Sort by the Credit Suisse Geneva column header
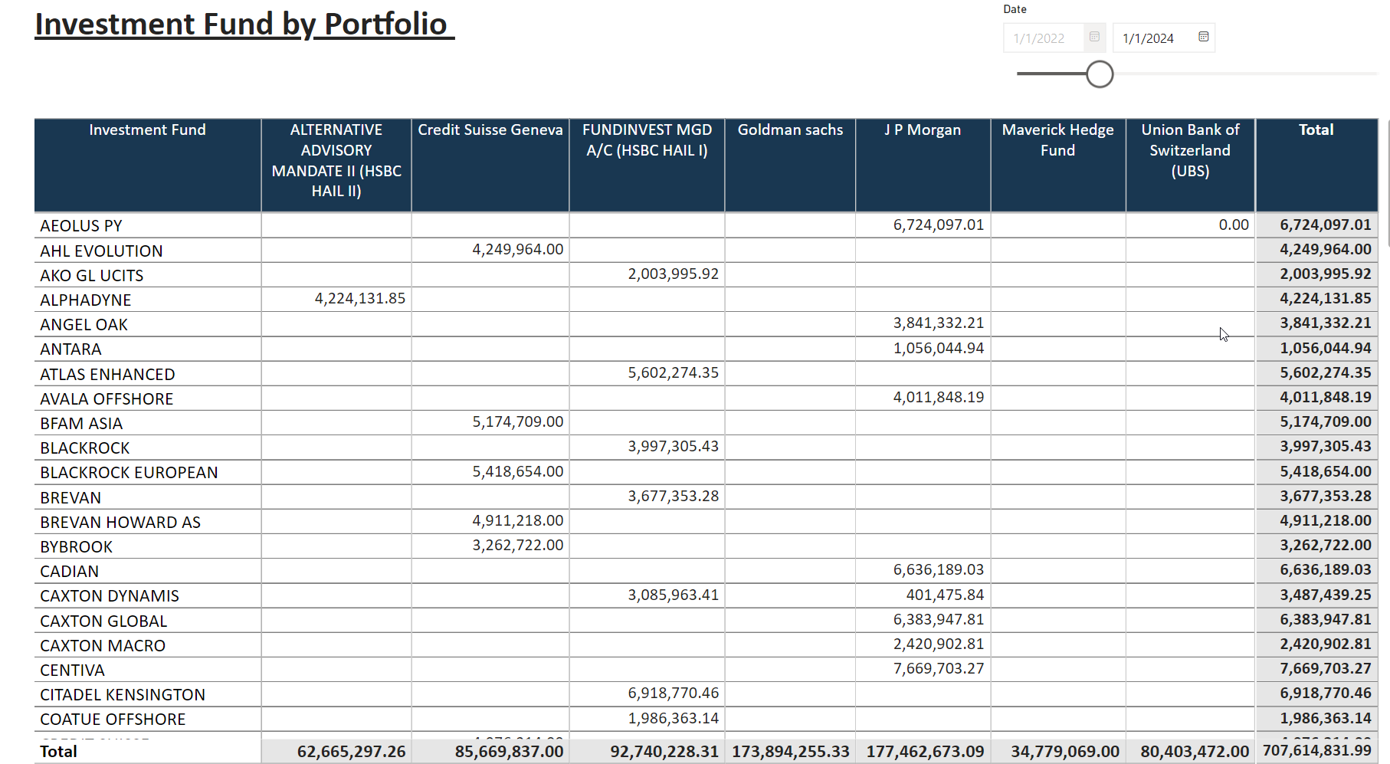Image resolution: width=1390 pixels, height=764 pixels. [490, 130]
